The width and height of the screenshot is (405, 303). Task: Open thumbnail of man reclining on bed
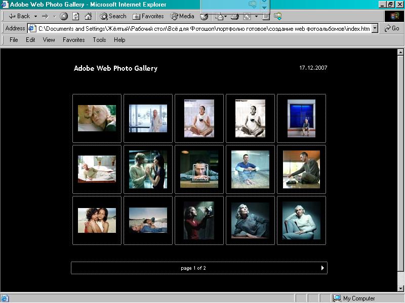[x=97, y=169]
